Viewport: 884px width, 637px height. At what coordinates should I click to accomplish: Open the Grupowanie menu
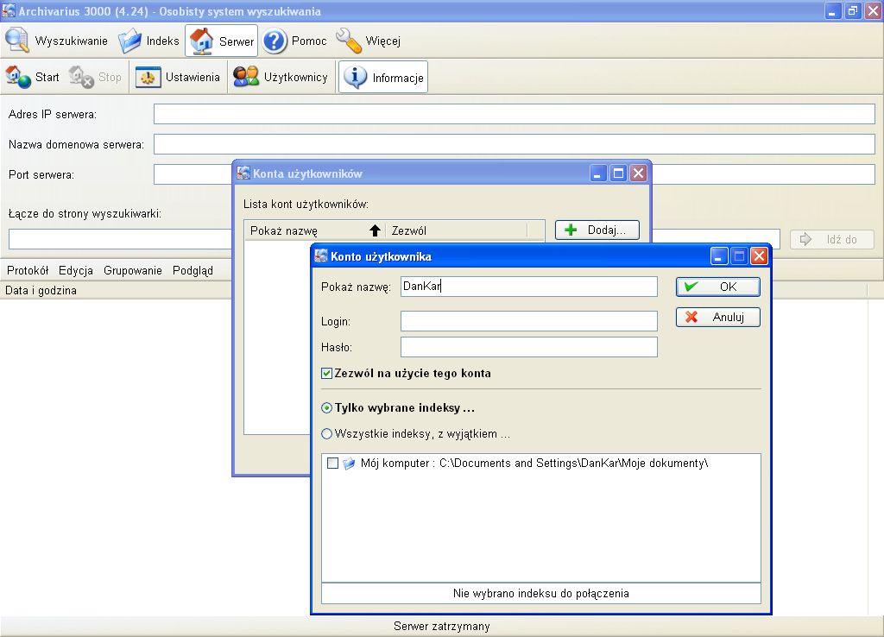[x=132, y=270]
